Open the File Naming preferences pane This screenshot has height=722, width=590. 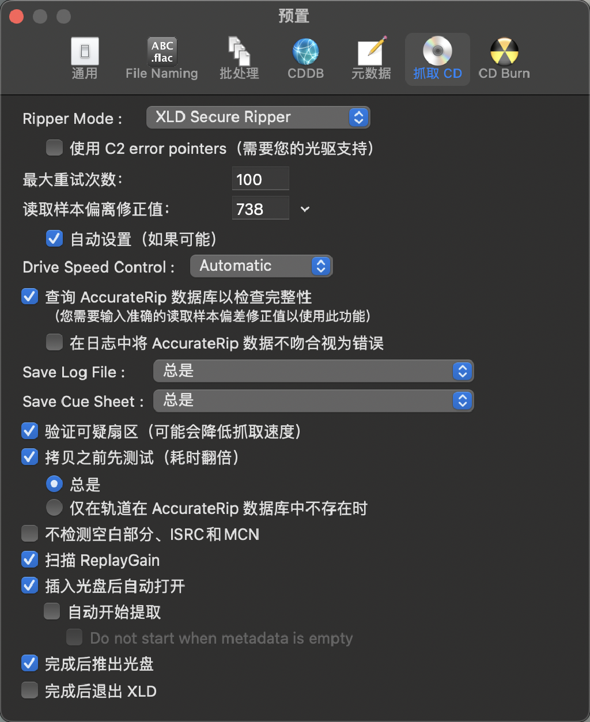point(161,58)
